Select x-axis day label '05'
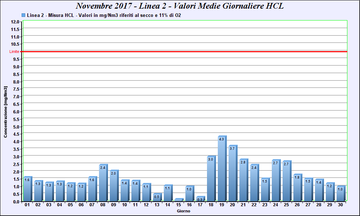This screenshot has height=216, width=360. 70,205
